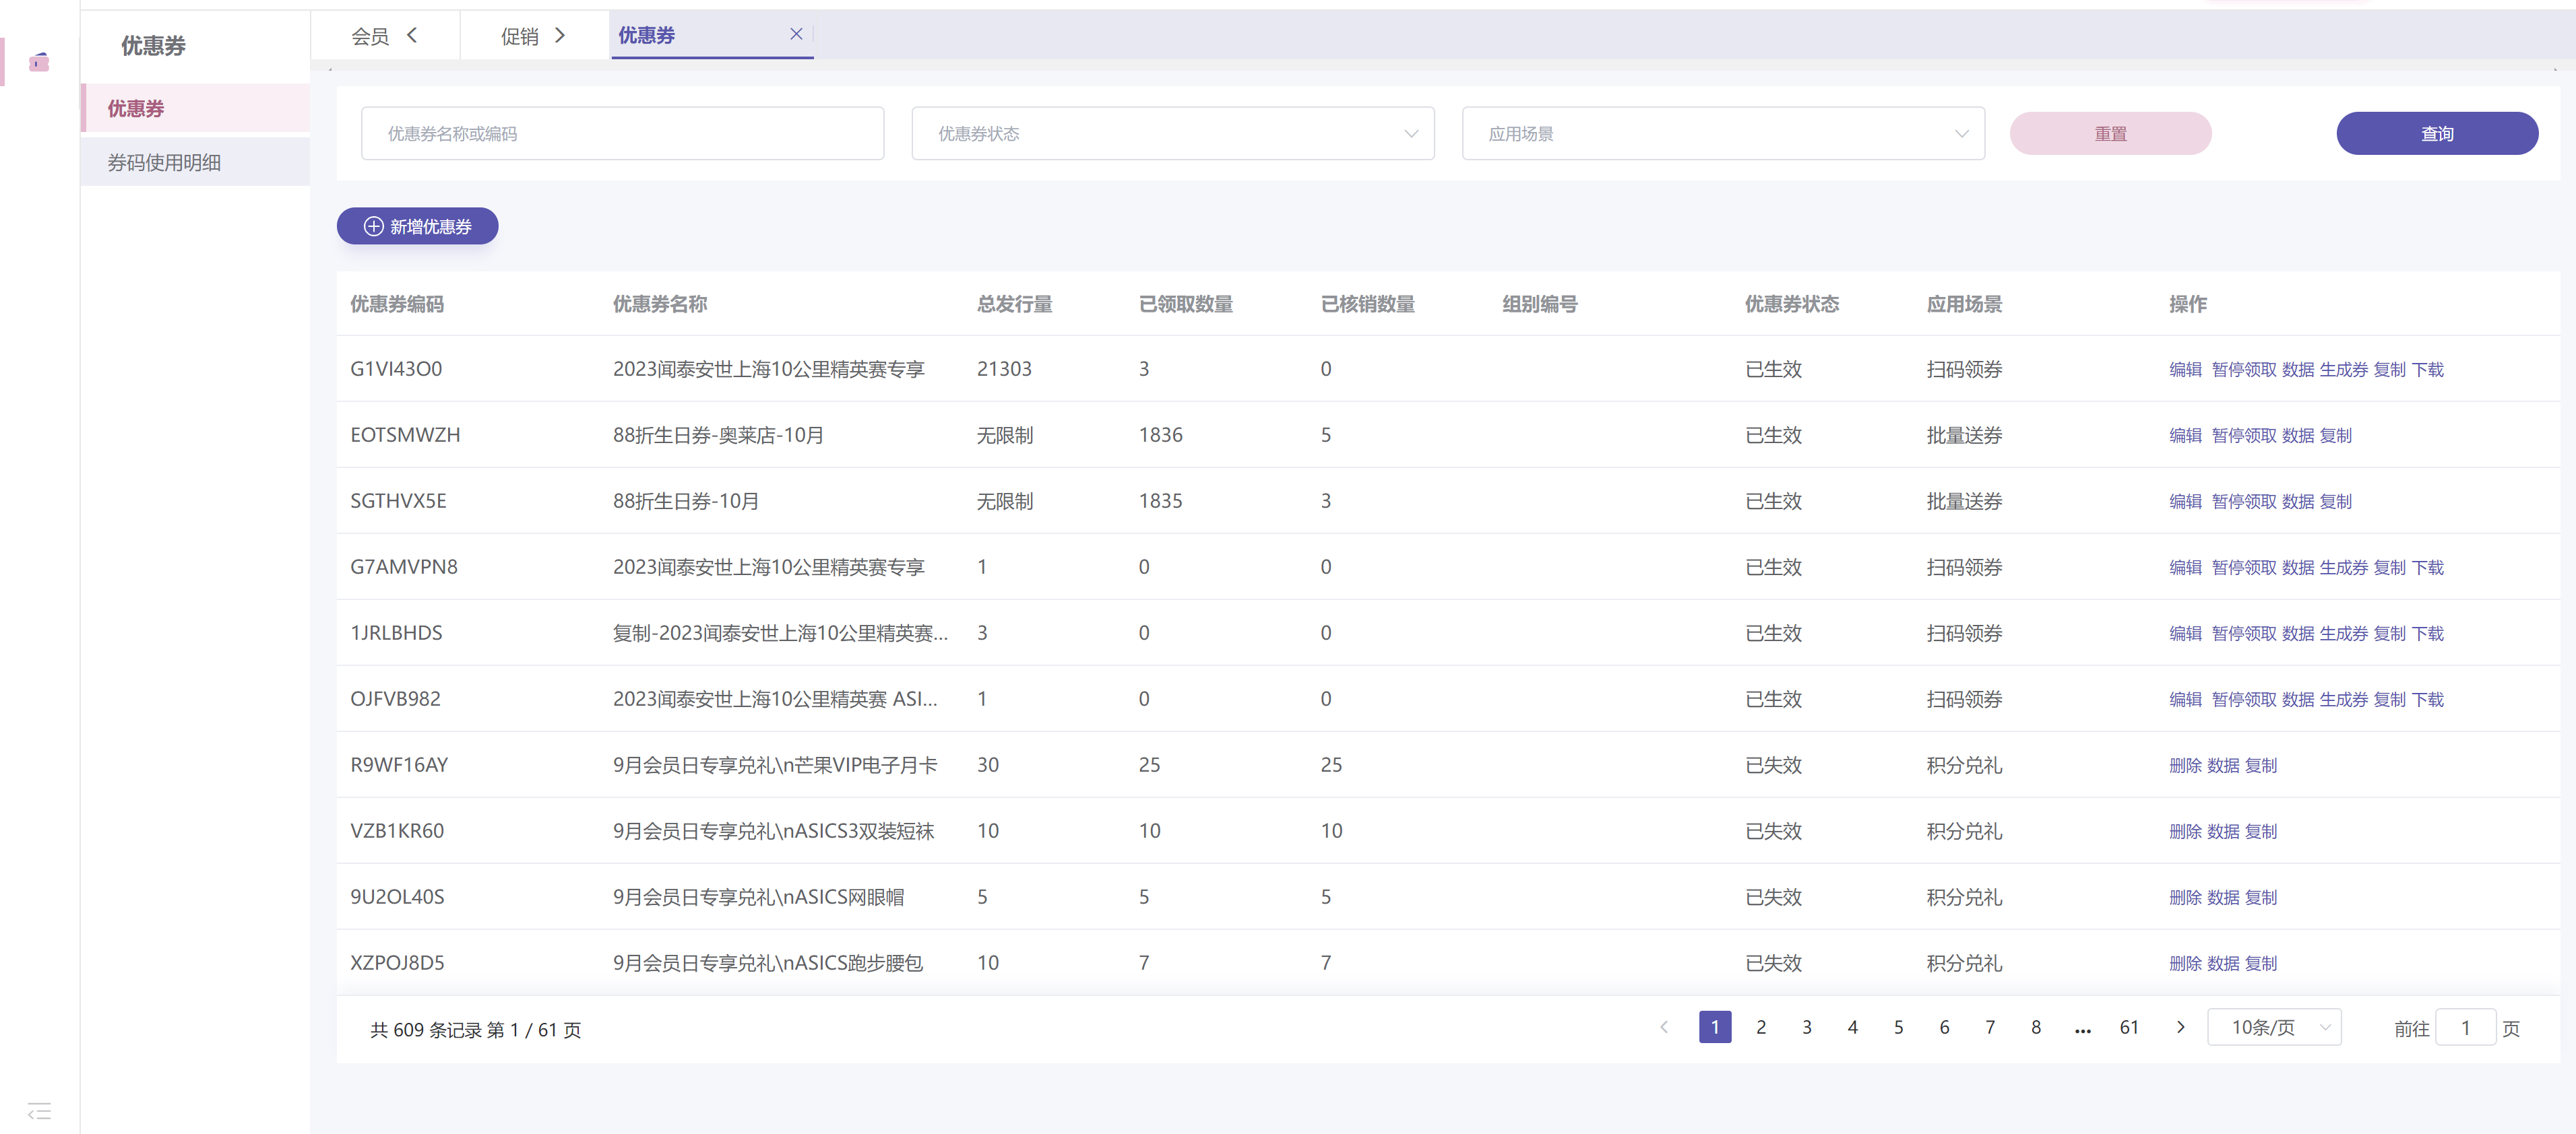The width and height of the screenshot is (2576, 1134).
Task: Click the plus icon in 新增优惠券
Action: tap(374, 227)
